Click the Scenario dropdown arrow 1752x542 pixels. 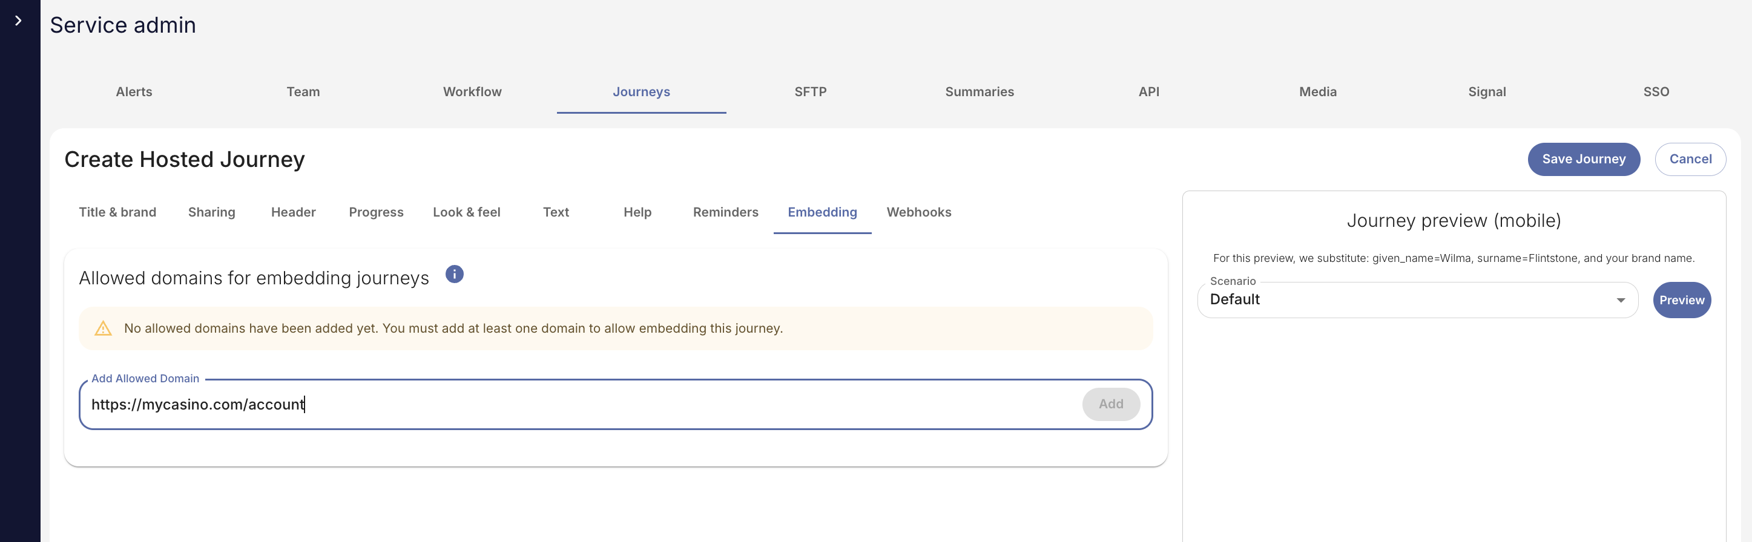click(1620, 300)
